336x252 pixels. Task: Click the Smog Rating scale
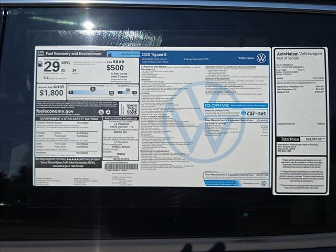click(x=127, y=93)
